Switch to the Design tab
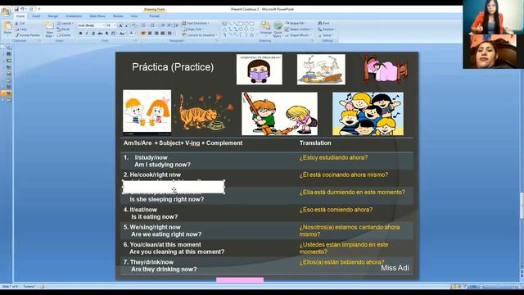The width and height of the screenshot is (524, 295). (52, 16)
